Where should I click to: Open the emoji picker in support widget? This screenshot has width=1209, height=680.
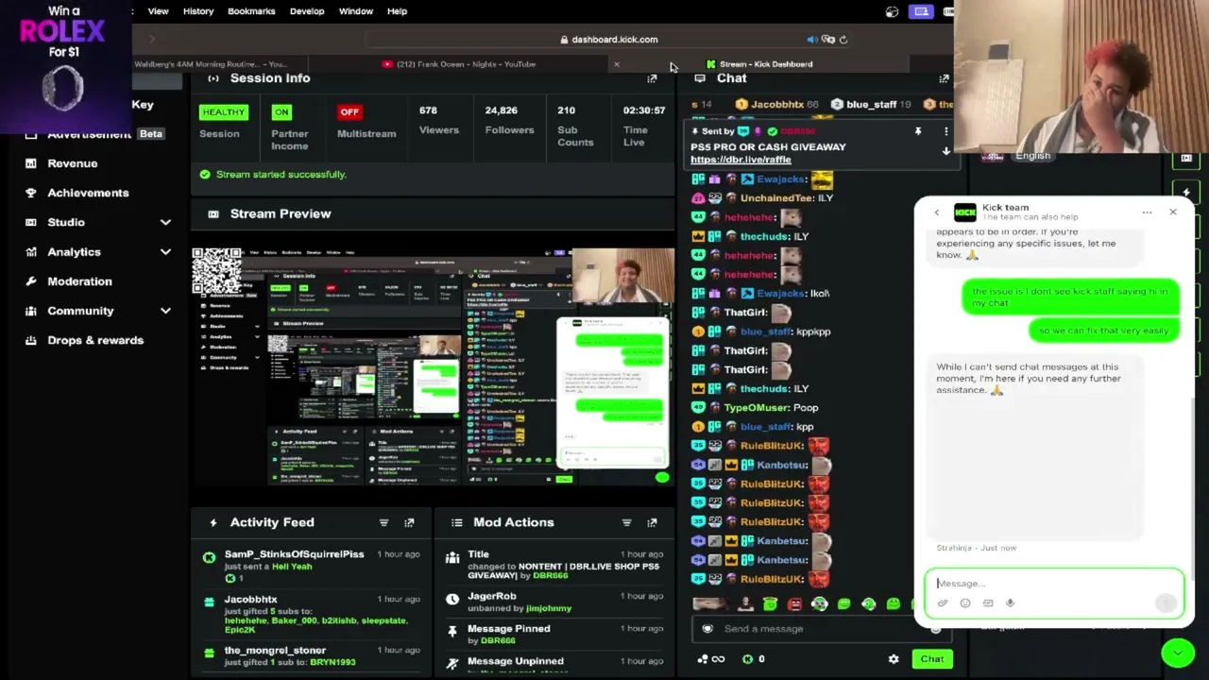tap(965, 603)
